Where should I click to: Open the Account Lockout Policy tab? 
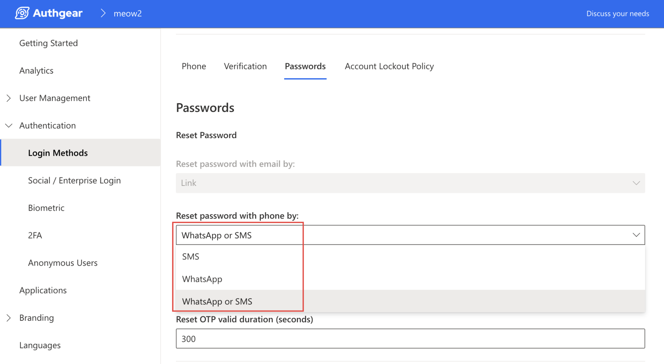(x=389, y=67)
